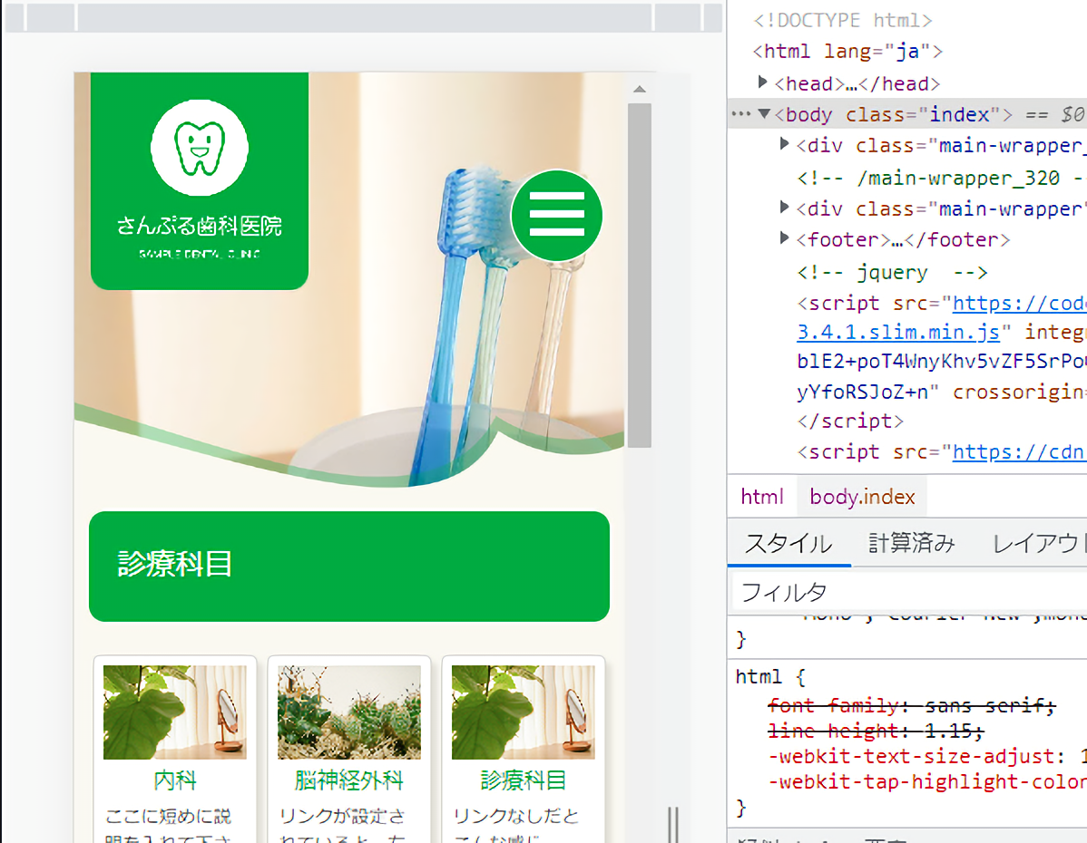Collapse the body class index node

[x=763, y=114]
